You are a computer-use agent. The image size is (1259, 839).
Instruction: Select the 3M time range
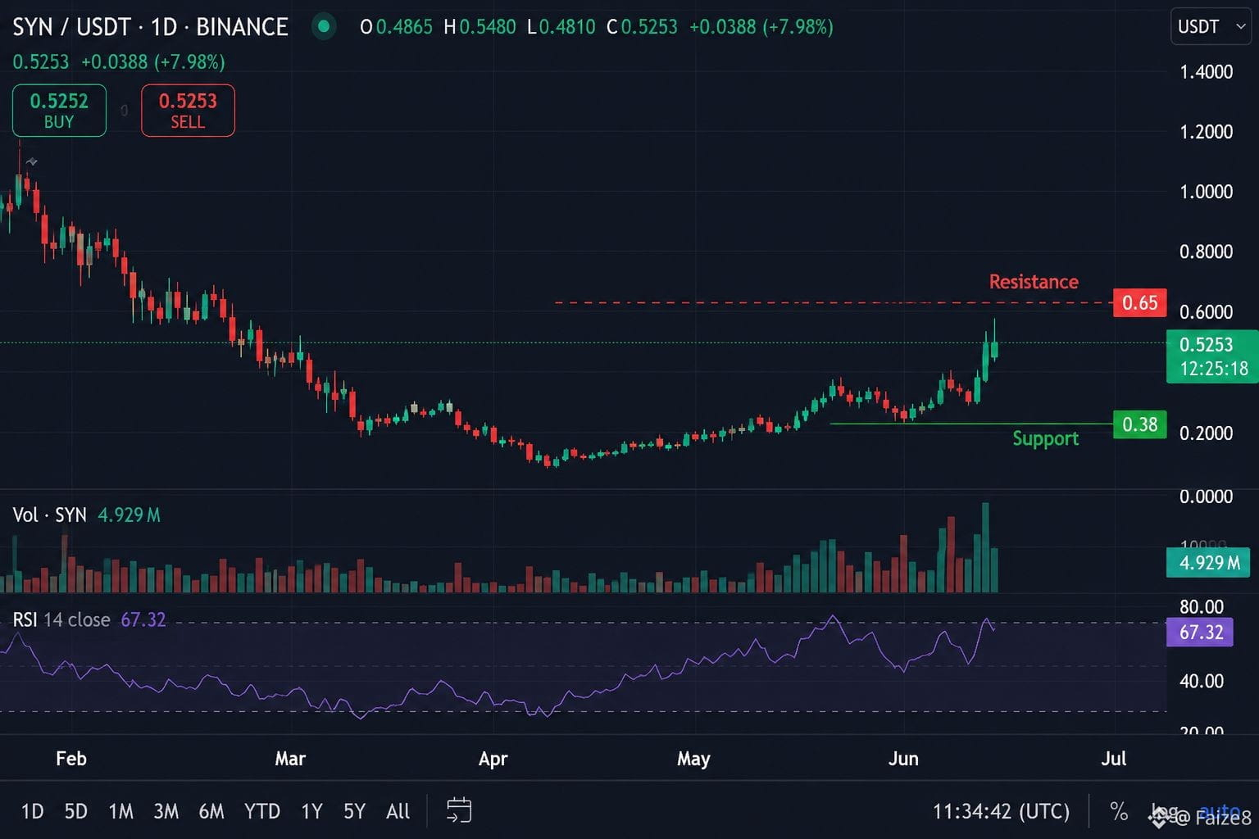[166, 811]
